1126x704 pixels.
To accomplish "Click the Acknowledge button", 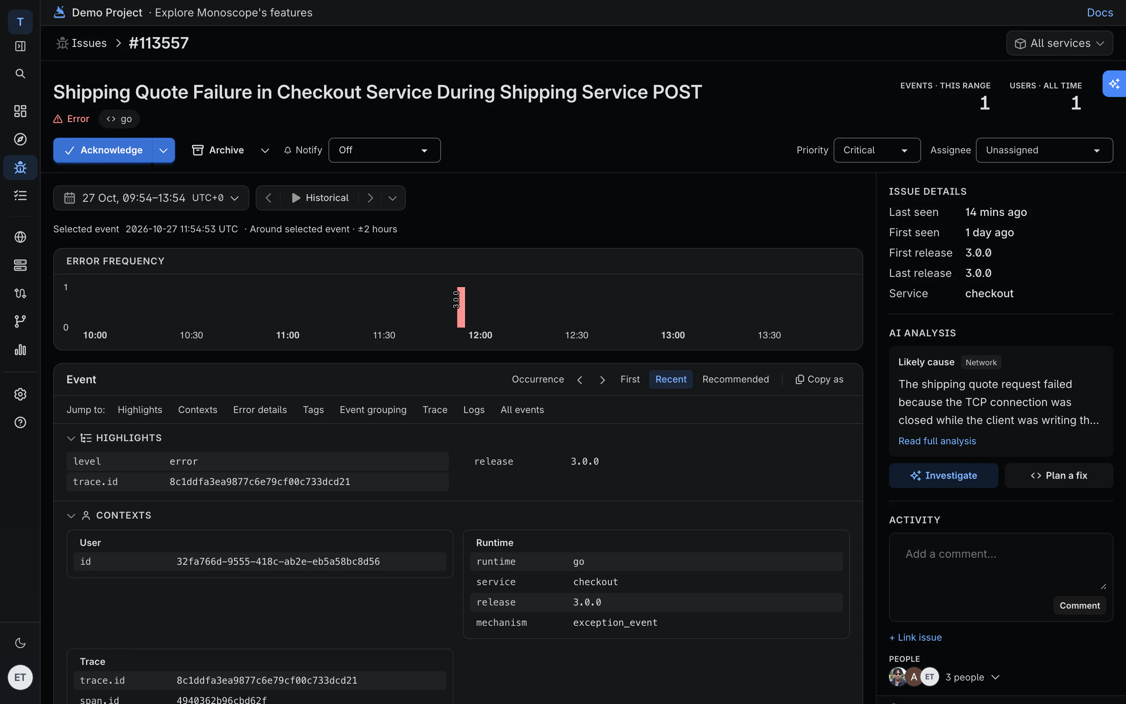I will click(x=102, y=150).
